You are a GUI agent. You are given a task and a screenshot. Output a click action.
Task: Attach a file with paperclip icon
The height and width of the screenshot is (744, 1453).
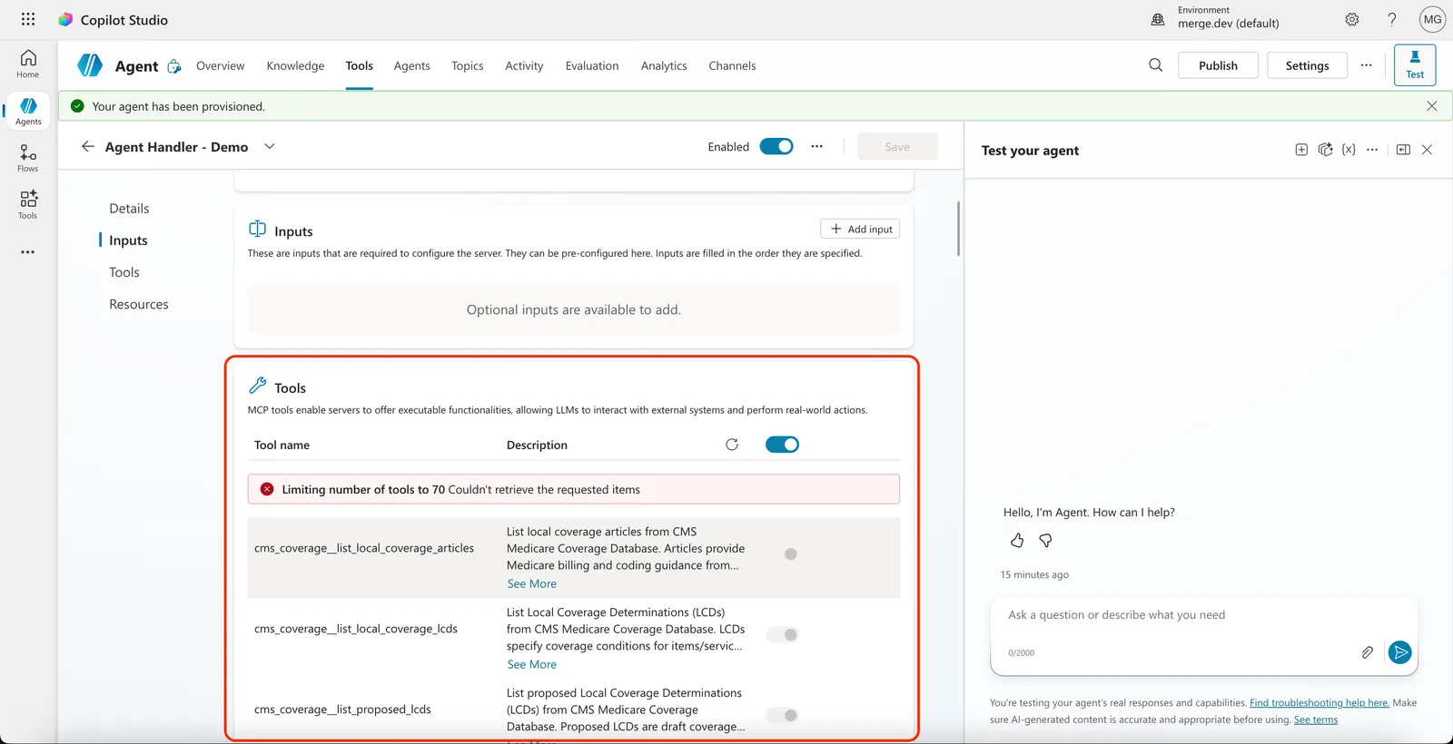coord(1367,652)
